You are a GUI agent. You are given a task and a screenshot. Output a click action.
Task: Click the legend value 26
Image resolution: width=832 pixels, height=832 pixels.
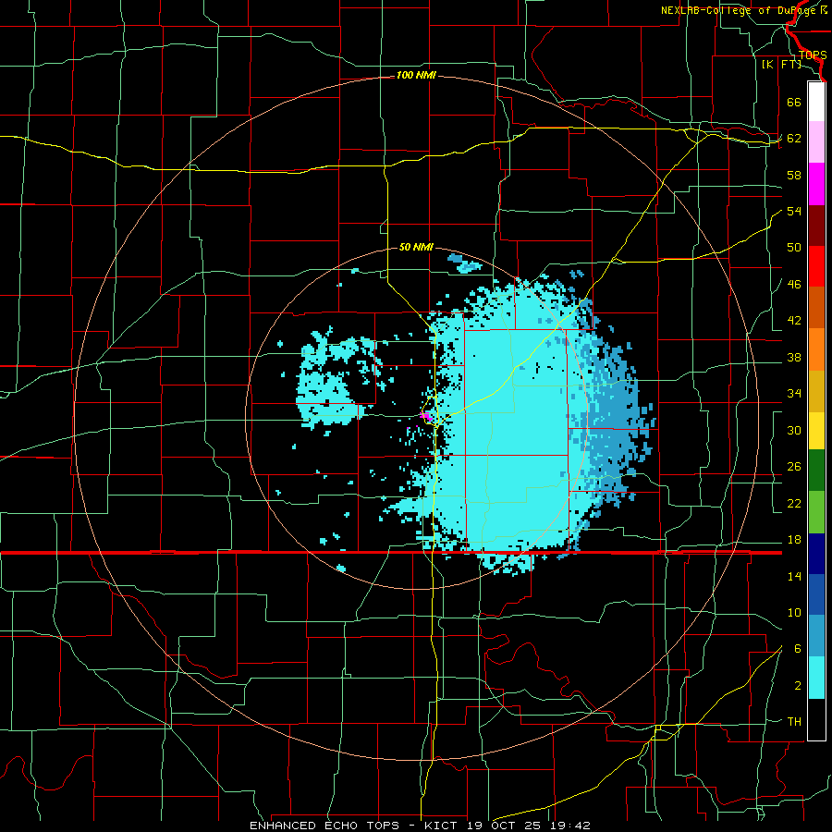[794, 467]
